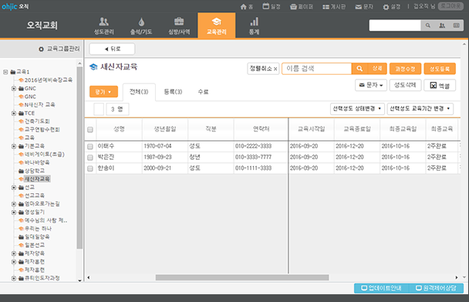469x302 pixels.
Task: Expand the 기본교육 folder
Action: [14, 146]
